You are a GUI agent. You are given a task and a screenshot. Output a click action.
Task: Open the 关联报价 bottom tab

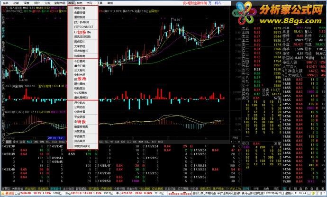[x=18, y=188]
